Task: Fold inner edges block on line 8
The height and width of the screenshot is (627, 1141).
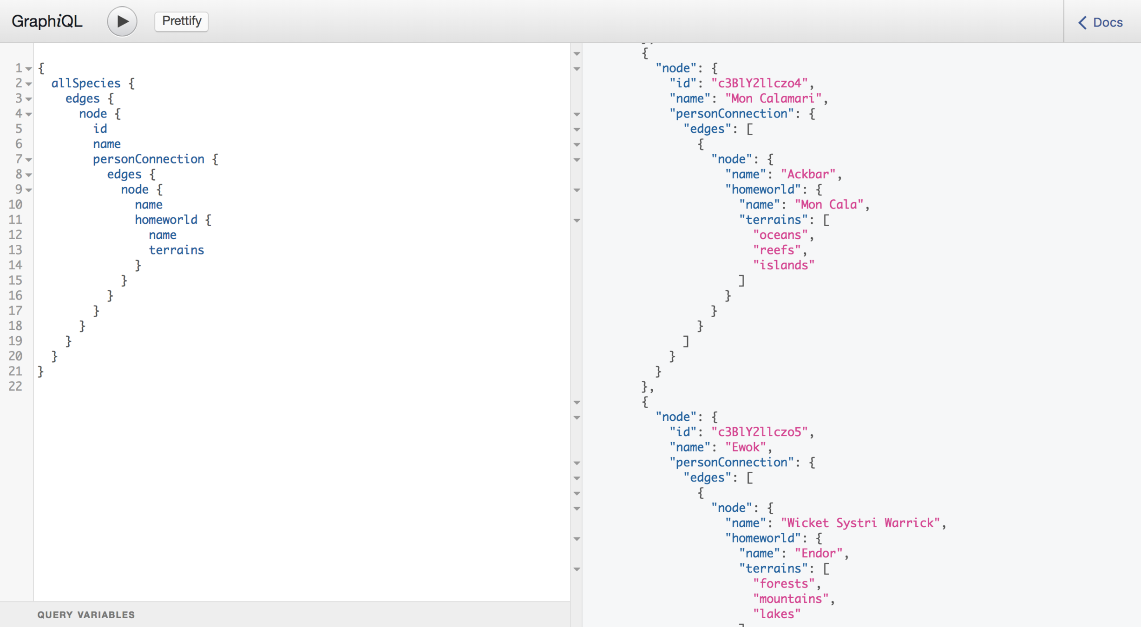Action: tap(29, 175)
